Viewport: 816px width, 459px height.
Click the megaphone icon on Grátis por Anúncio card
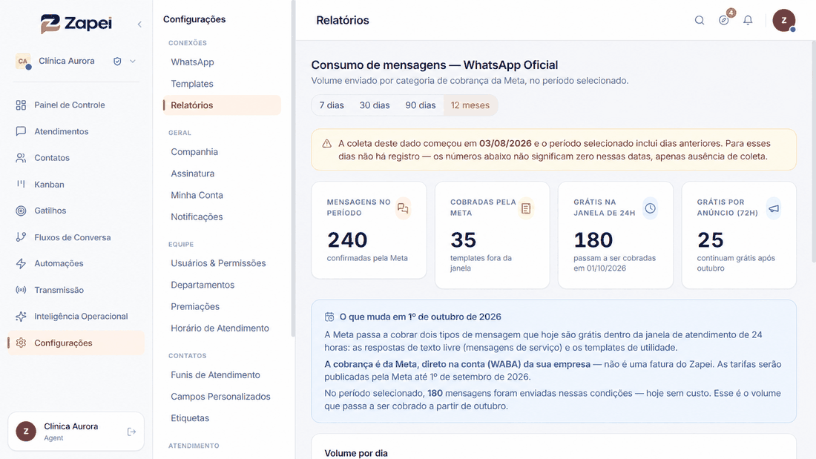point(774,208)
